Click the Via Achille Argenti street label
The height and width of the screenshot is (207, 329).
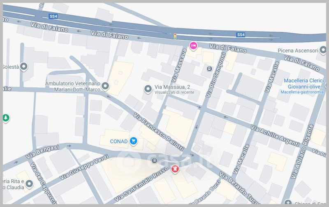tap(274, 136)
